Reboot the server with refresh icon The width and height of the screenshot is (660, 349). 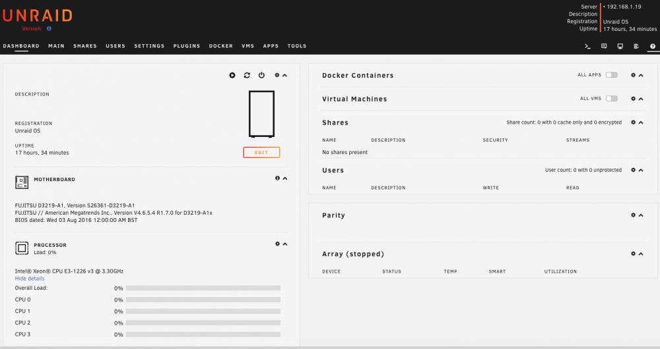pos(247,75)
